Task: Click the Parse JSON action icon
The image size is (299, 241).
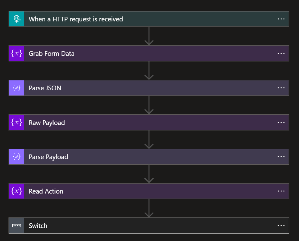Action: pos(16,88)
